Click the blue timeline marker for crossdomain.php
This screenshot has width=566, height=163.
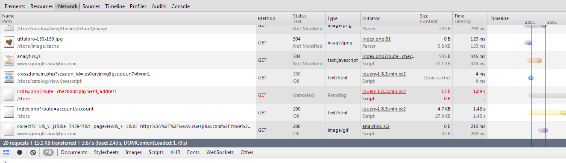point(531,78)
